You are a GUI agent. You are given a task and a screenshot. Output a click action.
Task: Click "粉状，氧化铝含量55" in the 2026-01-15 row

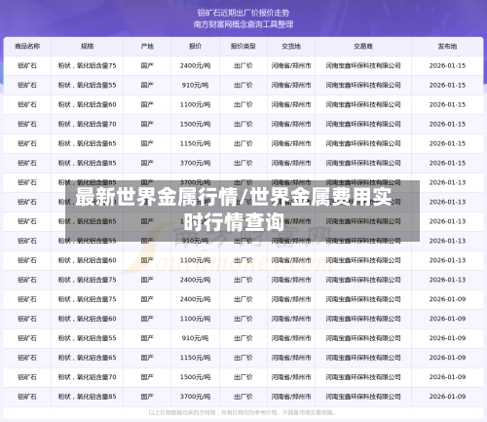pos(87,85)
